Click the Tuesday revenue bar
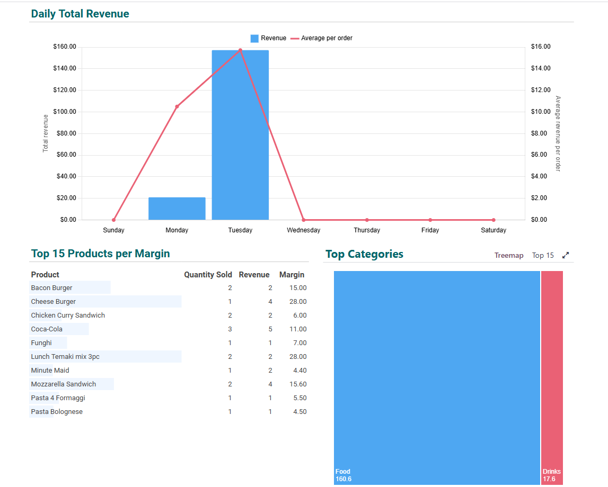Screen dimensions: 608x487 tap(240, 135)
